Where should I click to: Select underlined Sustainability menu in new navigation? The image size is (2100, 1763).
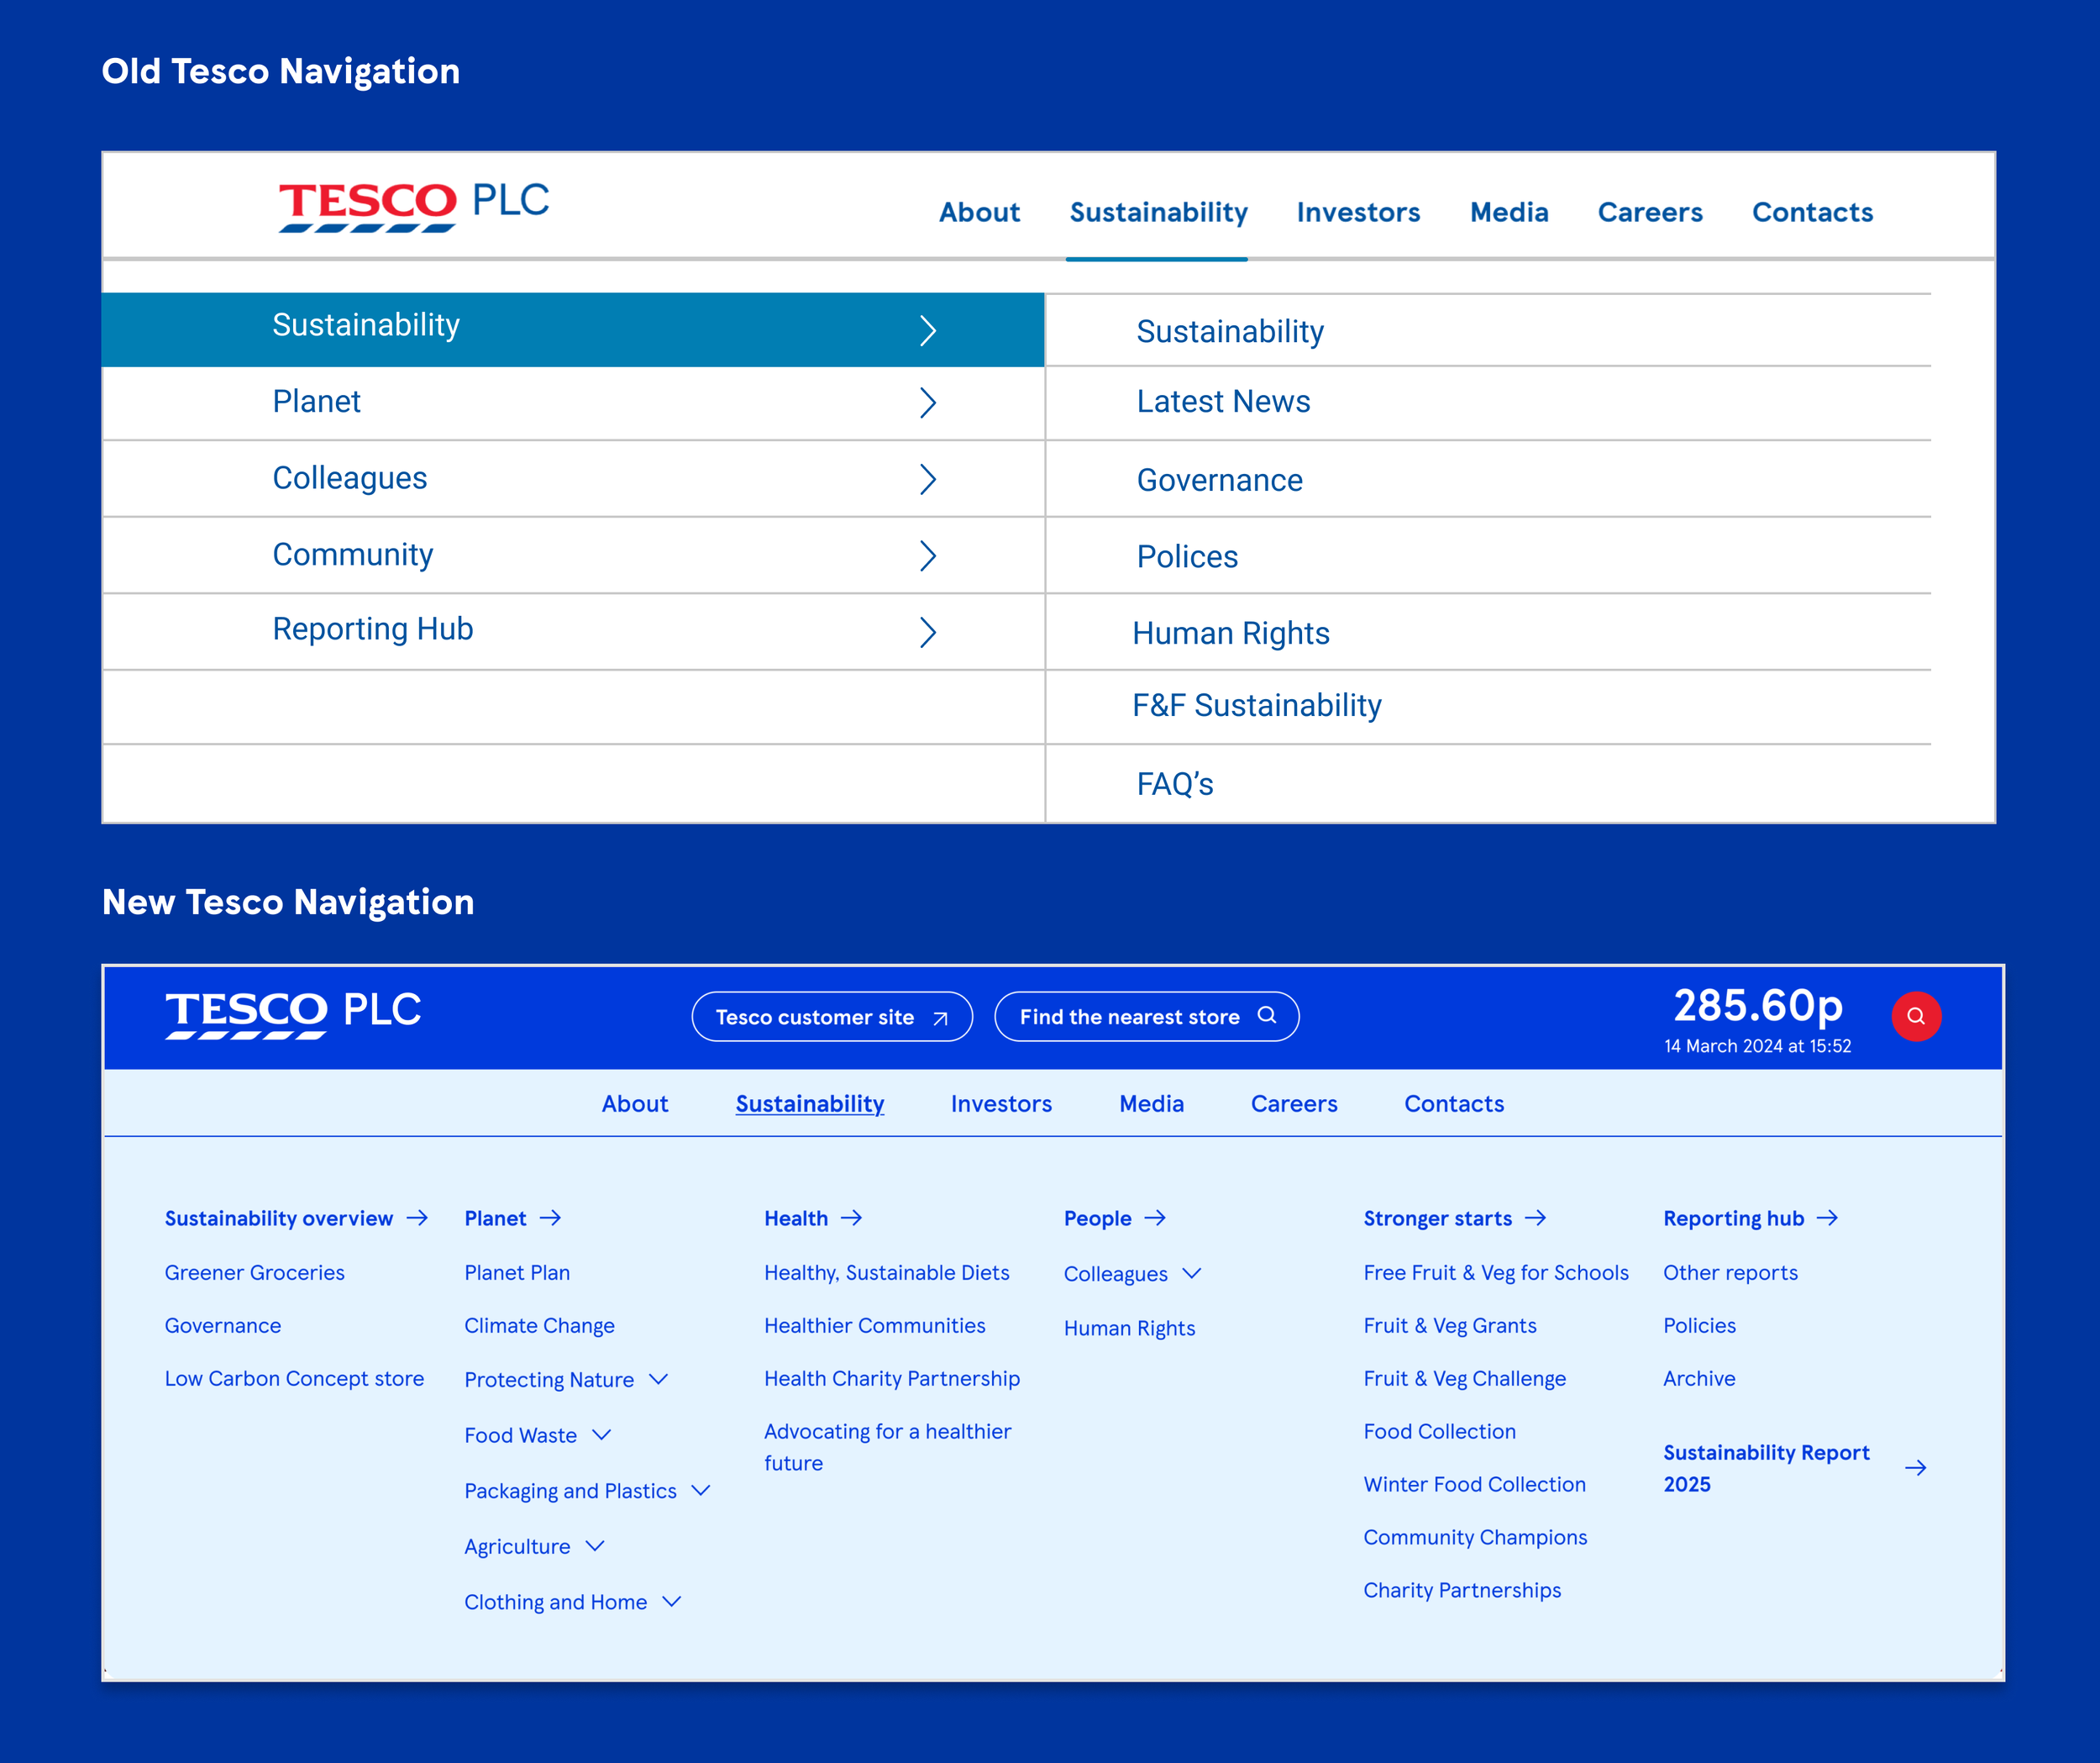pos(810,1103)
